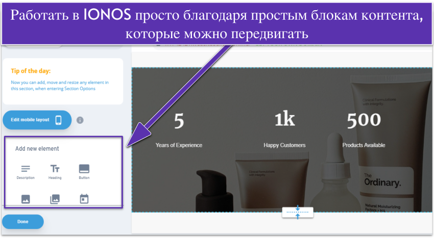434x239 pixels.
Task: Add a Description element
Action: [26, 172]
